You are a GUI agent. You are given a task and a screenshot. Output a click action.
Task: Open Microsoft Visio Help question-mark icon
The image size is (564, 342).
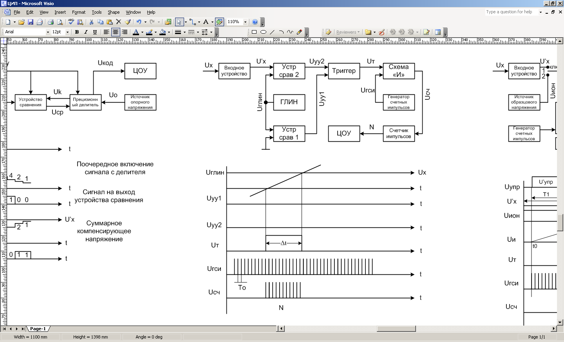coord(255,22)
